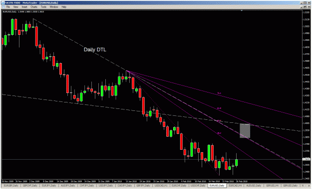
Task: Click the 76.4 Fibonacci fan level label
Action: coord(219,93)
